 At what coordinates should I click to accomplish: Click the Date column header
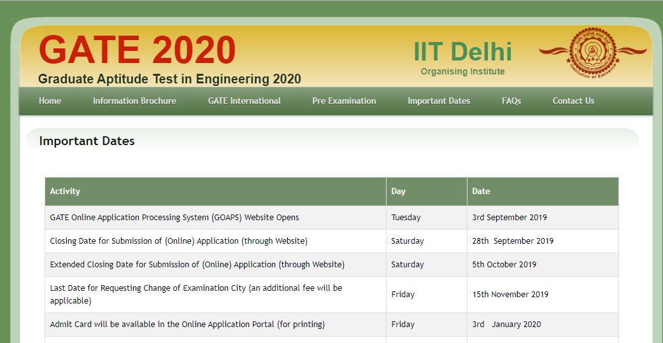481,191
